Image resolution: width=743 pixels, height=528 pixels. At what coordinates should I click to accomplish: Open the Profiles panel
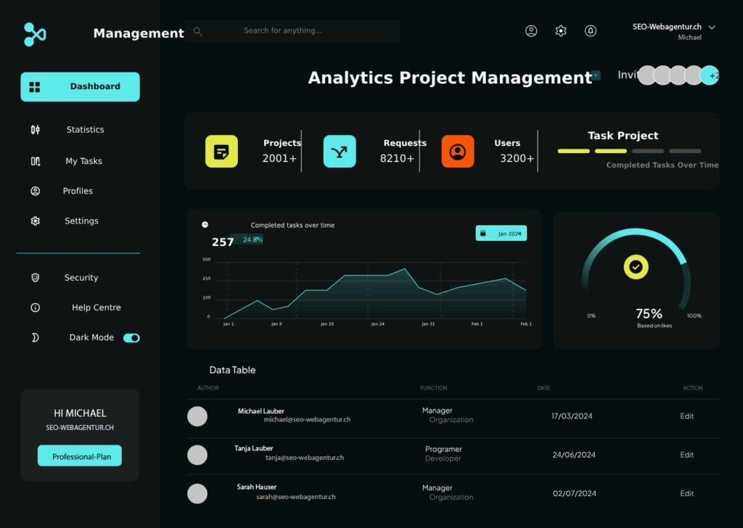coord(76,191)
